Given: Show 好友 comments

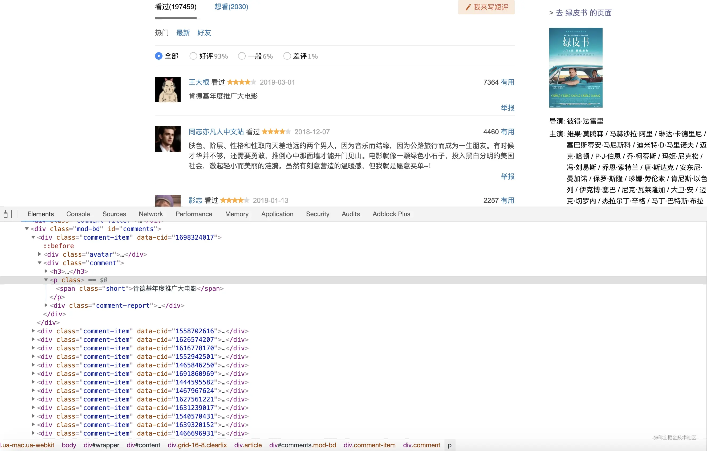Looking at the screenshot, I should pyautogui.click(x=204, y=32).
